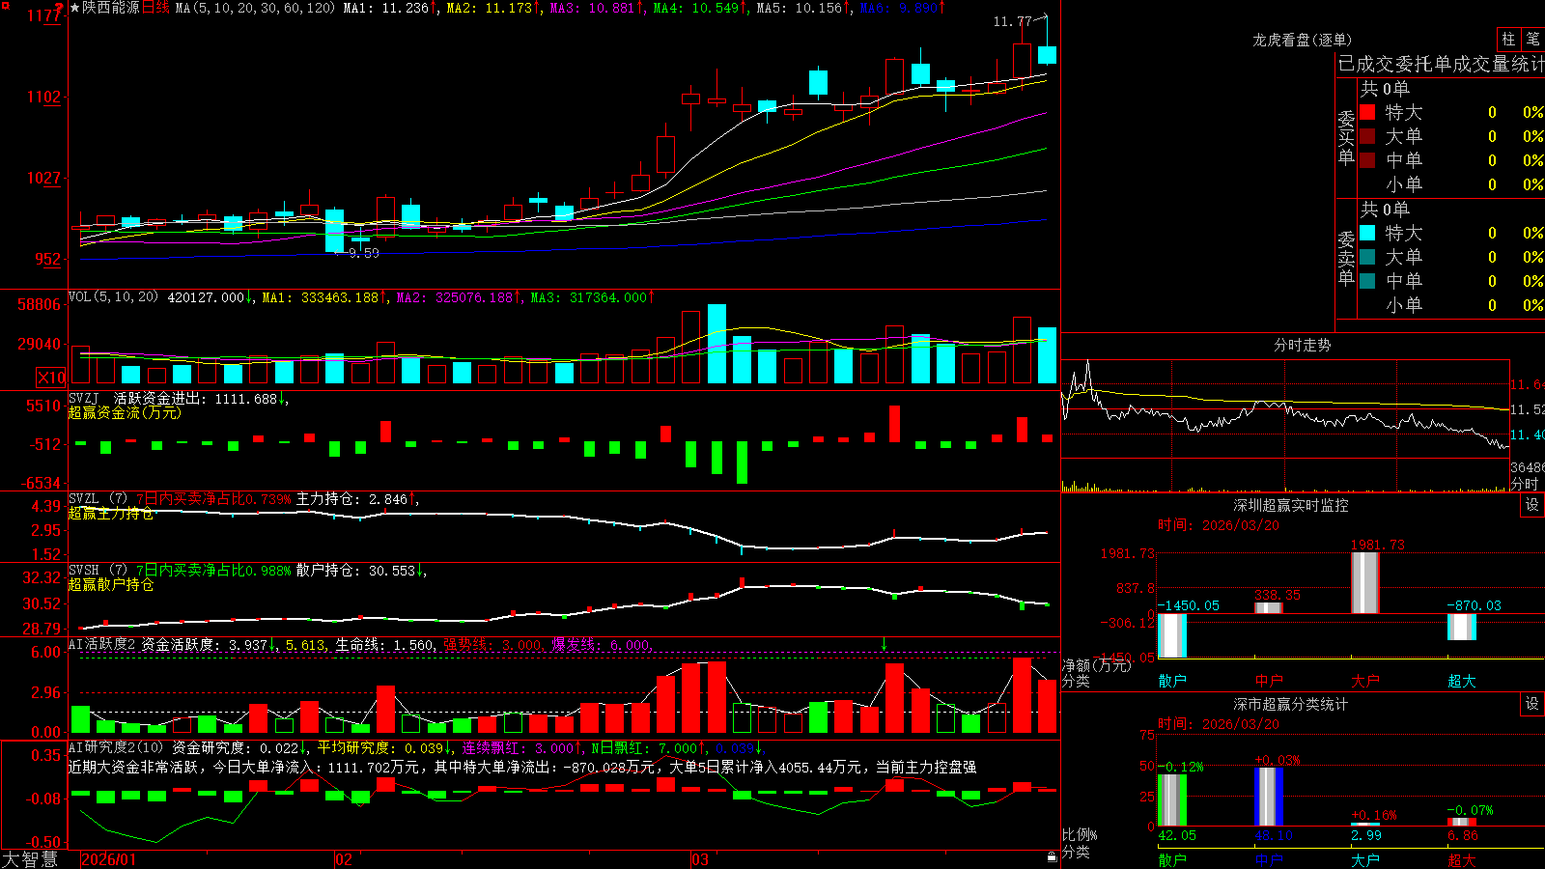Select dark red 大单 buy order swatch
Image resolution: width=1545 pixels, height=869 pixels.
click(x=1367, y=136)
